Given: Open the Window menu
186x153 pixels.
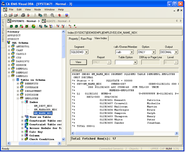Looking at the screenshot, I should [x=50, y=10].
